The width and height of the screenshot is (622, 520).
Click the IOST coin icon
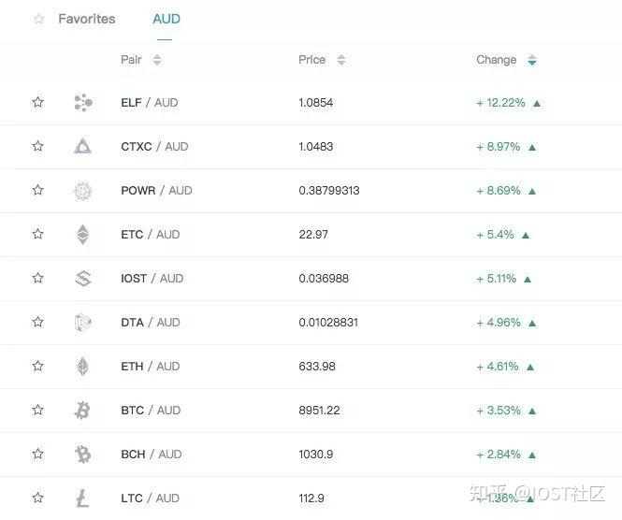[83, 279]
